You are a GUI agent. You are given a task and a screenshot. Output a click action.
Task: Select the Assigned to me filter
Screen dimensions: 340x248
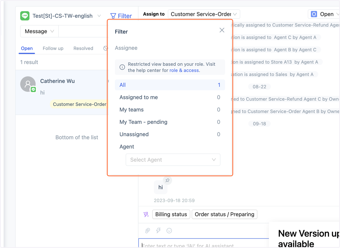[170, 97]
